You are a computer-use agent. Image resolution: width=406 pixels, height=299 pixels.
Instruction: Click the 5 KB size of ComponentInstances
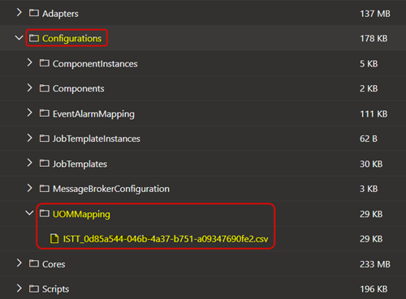tap(369, 64)
